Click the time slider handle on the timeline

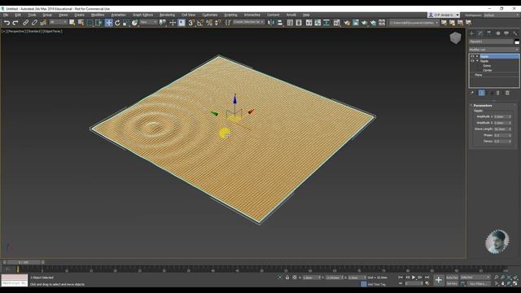coord(24,262)
